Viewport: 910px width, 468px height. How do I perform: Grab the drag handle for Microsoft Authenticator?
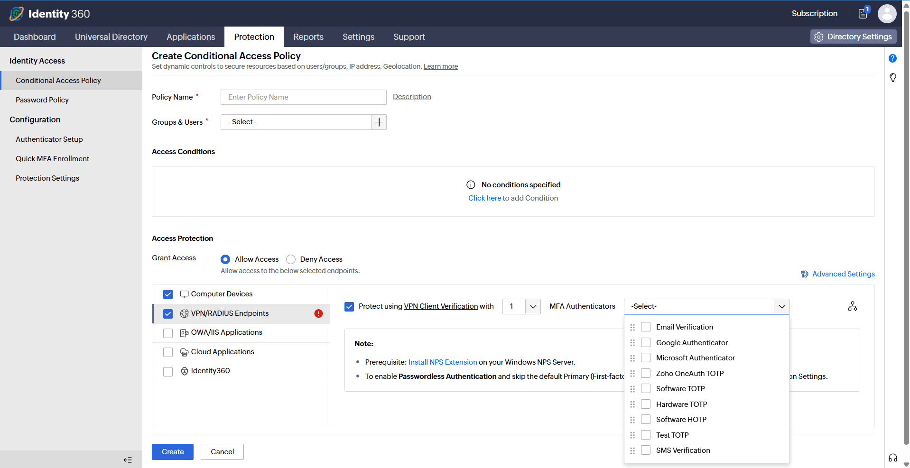(632, 358)
